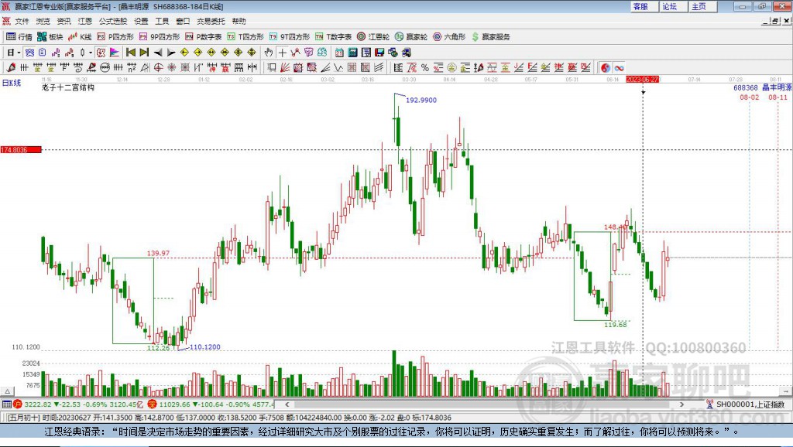Open the 行情 quotes view
This screenshot has width=793, height=447.
click(19, 36)
